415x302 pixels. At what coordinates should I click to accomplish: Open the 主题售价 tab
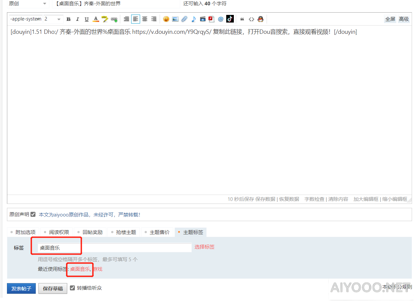click(157, 232)
